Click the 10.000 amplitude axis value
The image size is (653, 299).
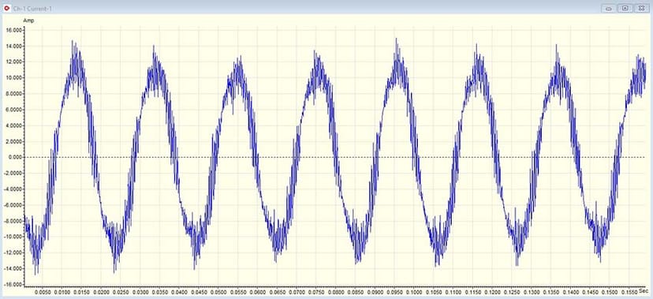(x=13, y=78)
